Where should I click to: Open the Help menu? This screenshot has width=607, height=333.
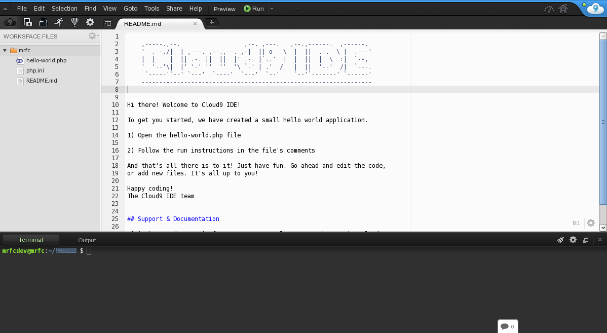[x=196, y=9]
